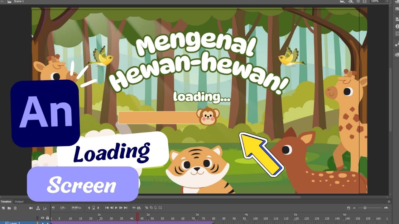This screenshot has height=224, width=399.
Task: Click the New Folder icon in timeline
Action: coord(9,208)
